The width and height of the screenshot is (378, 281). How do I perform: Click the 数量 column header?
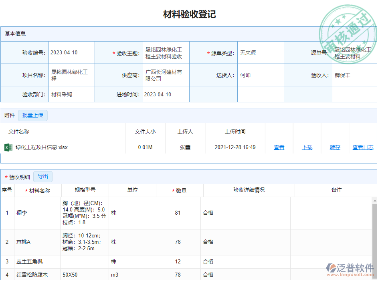[x=181, y=191]
